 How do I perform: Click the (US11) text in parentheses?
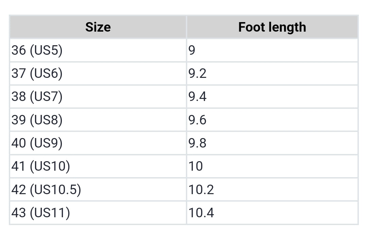50,213
